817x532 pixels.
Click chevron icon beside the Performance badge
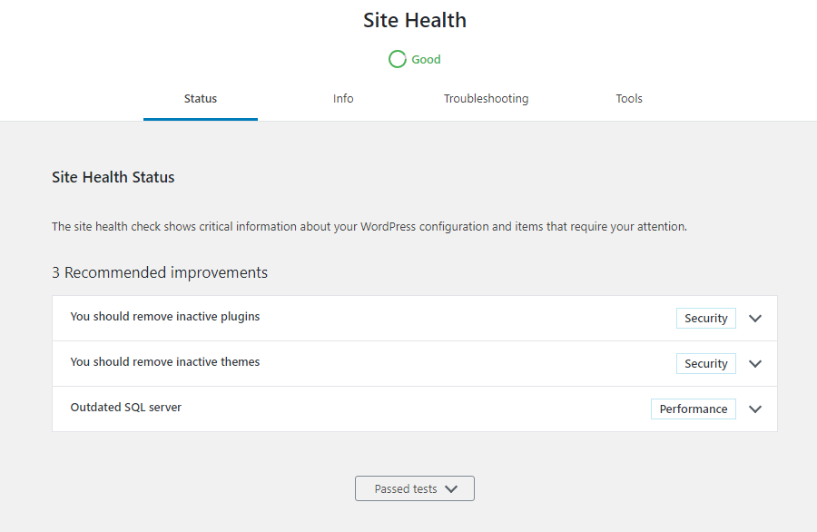(755, 409)
